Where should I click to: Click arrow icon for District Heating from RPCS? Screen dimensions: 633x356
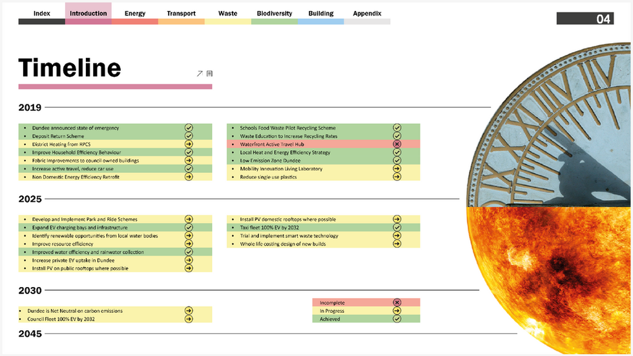pos(189,144)
